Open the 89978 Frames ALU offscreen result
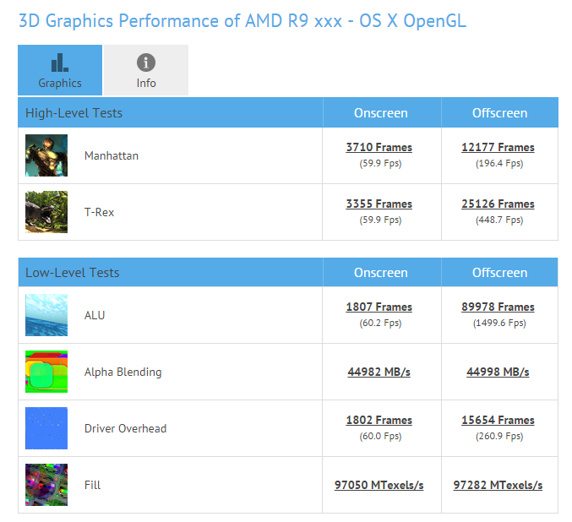Screen dimensions: 572x522 pyautogui.click(x=498, y=307)
